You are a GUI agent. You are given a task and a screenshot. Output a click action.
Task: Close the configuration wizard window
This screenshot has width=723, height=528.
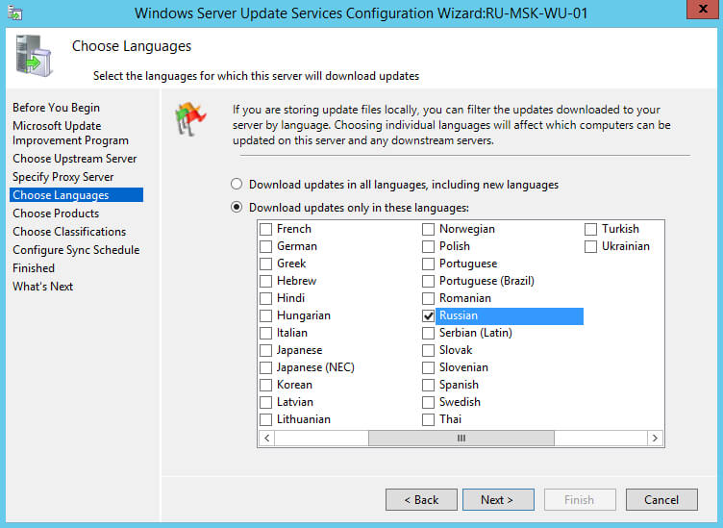pos(703,10)
